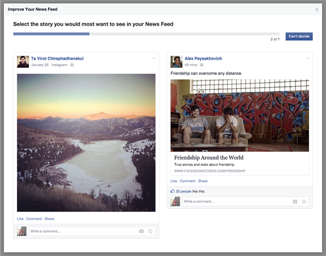Click the thumbs-up icon beside 22 people

173,191
